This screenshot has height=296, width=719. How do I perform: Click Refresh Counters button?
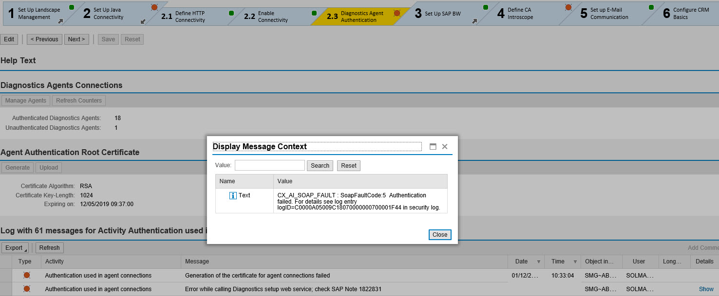(x=79, y=101)
